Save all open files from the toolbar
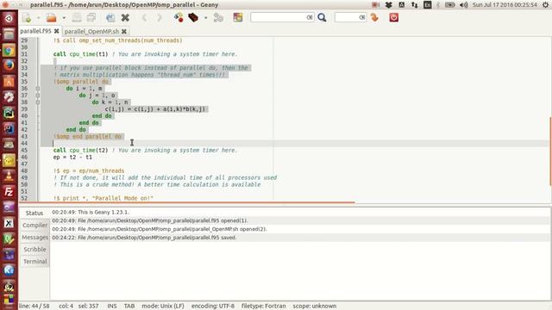This screenshot has width=552, height=310. tap(91, 17)
